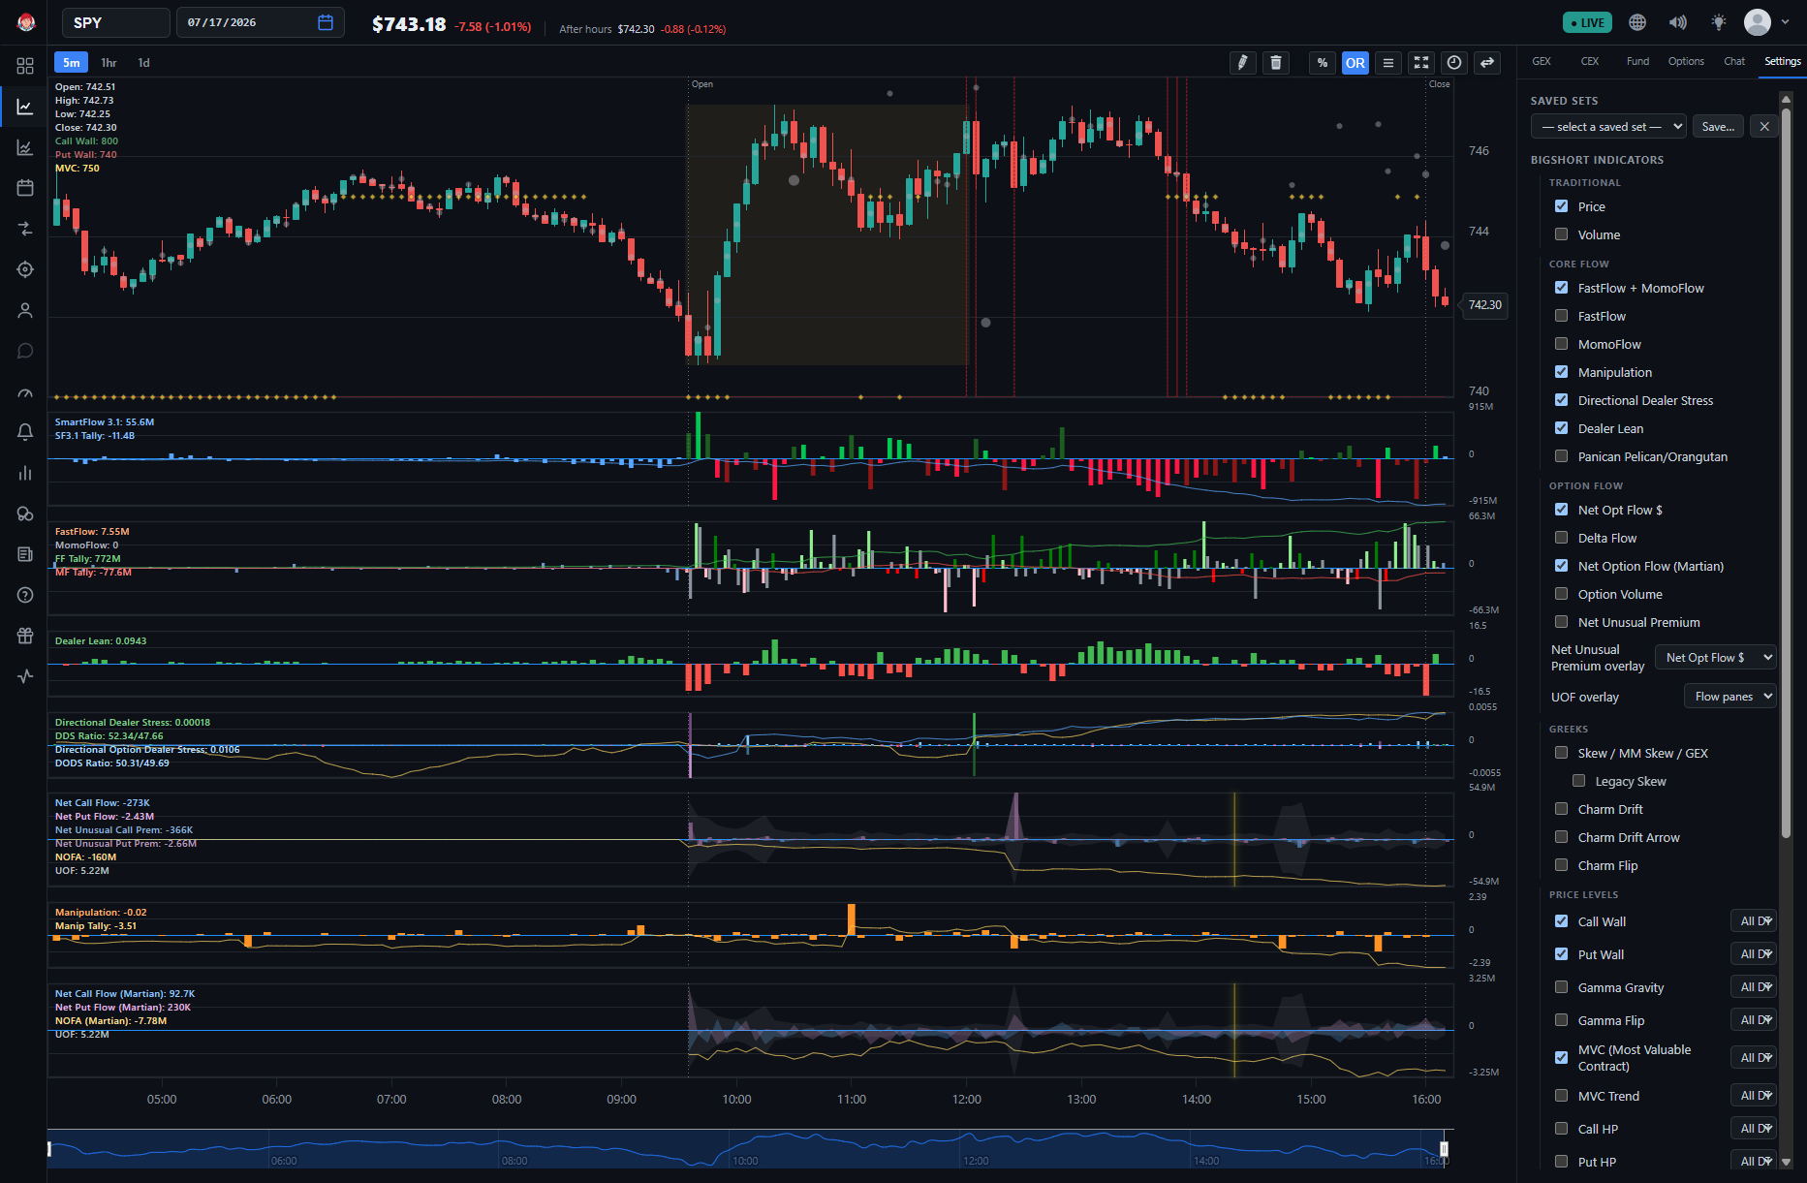Screen dimensions: 1807x1183
Task: Select the 1hr timeframe
Action: [x=109, y=63]
